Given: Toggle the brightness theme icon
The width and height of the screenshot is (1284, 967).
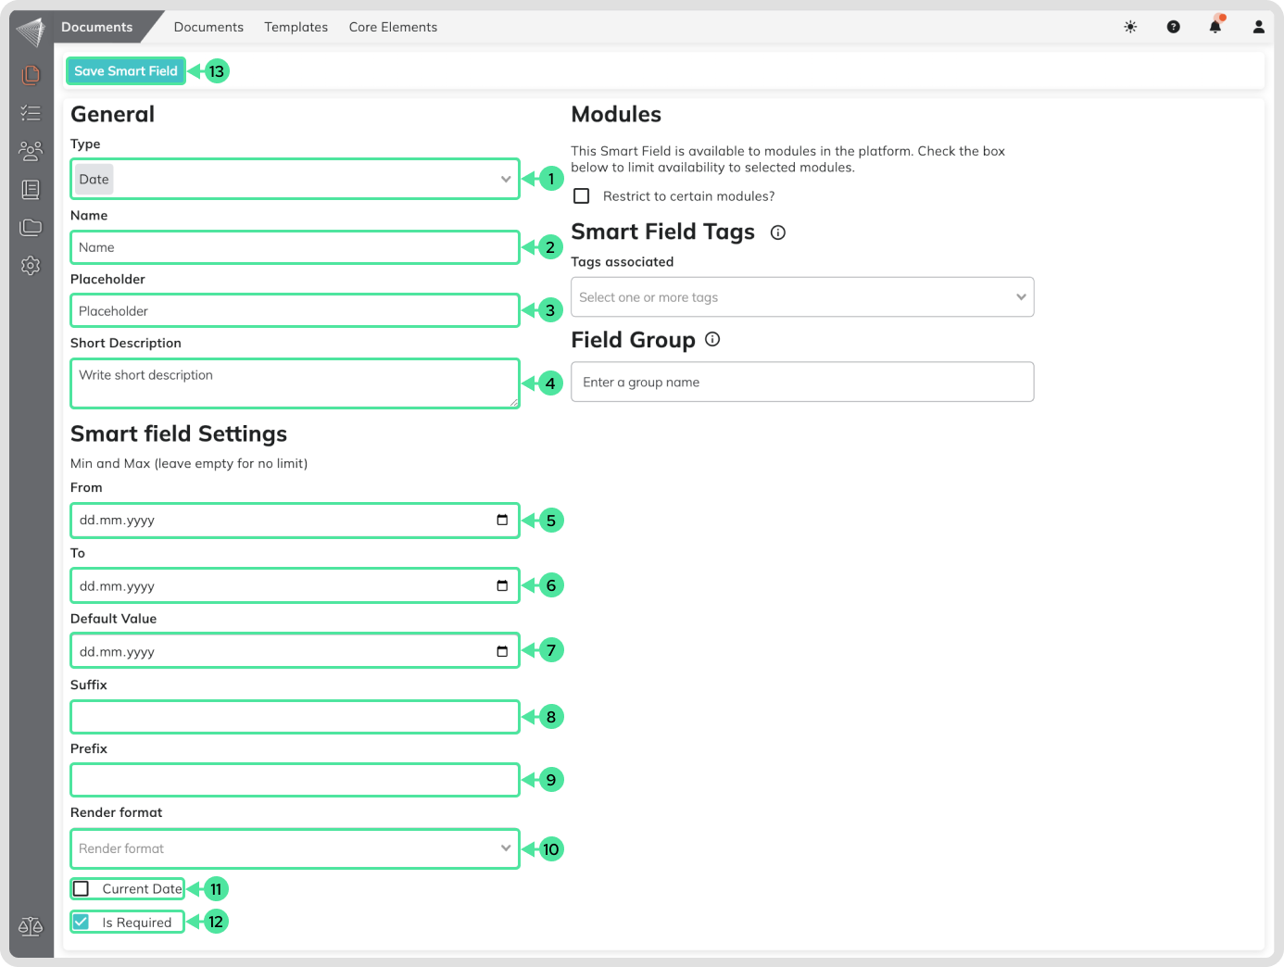Looking at the screenshot, I should pyautogui.click(x=1130, y=27).
